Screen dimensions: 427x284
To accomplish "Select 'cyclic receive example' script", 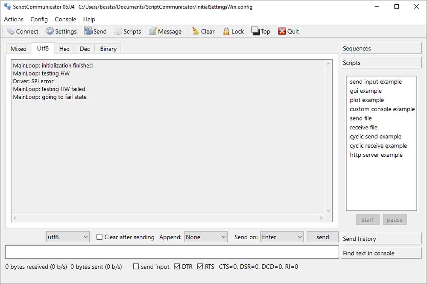I will click(x=378, y=146).
